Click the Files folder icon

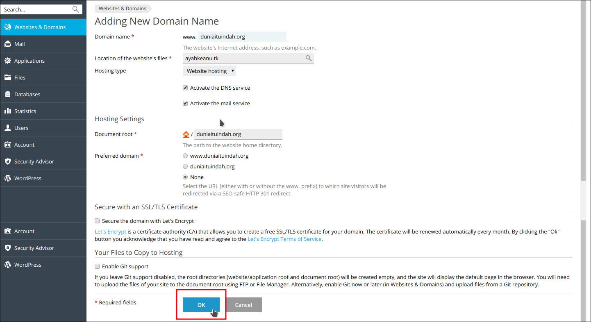[x=7, y=77]
